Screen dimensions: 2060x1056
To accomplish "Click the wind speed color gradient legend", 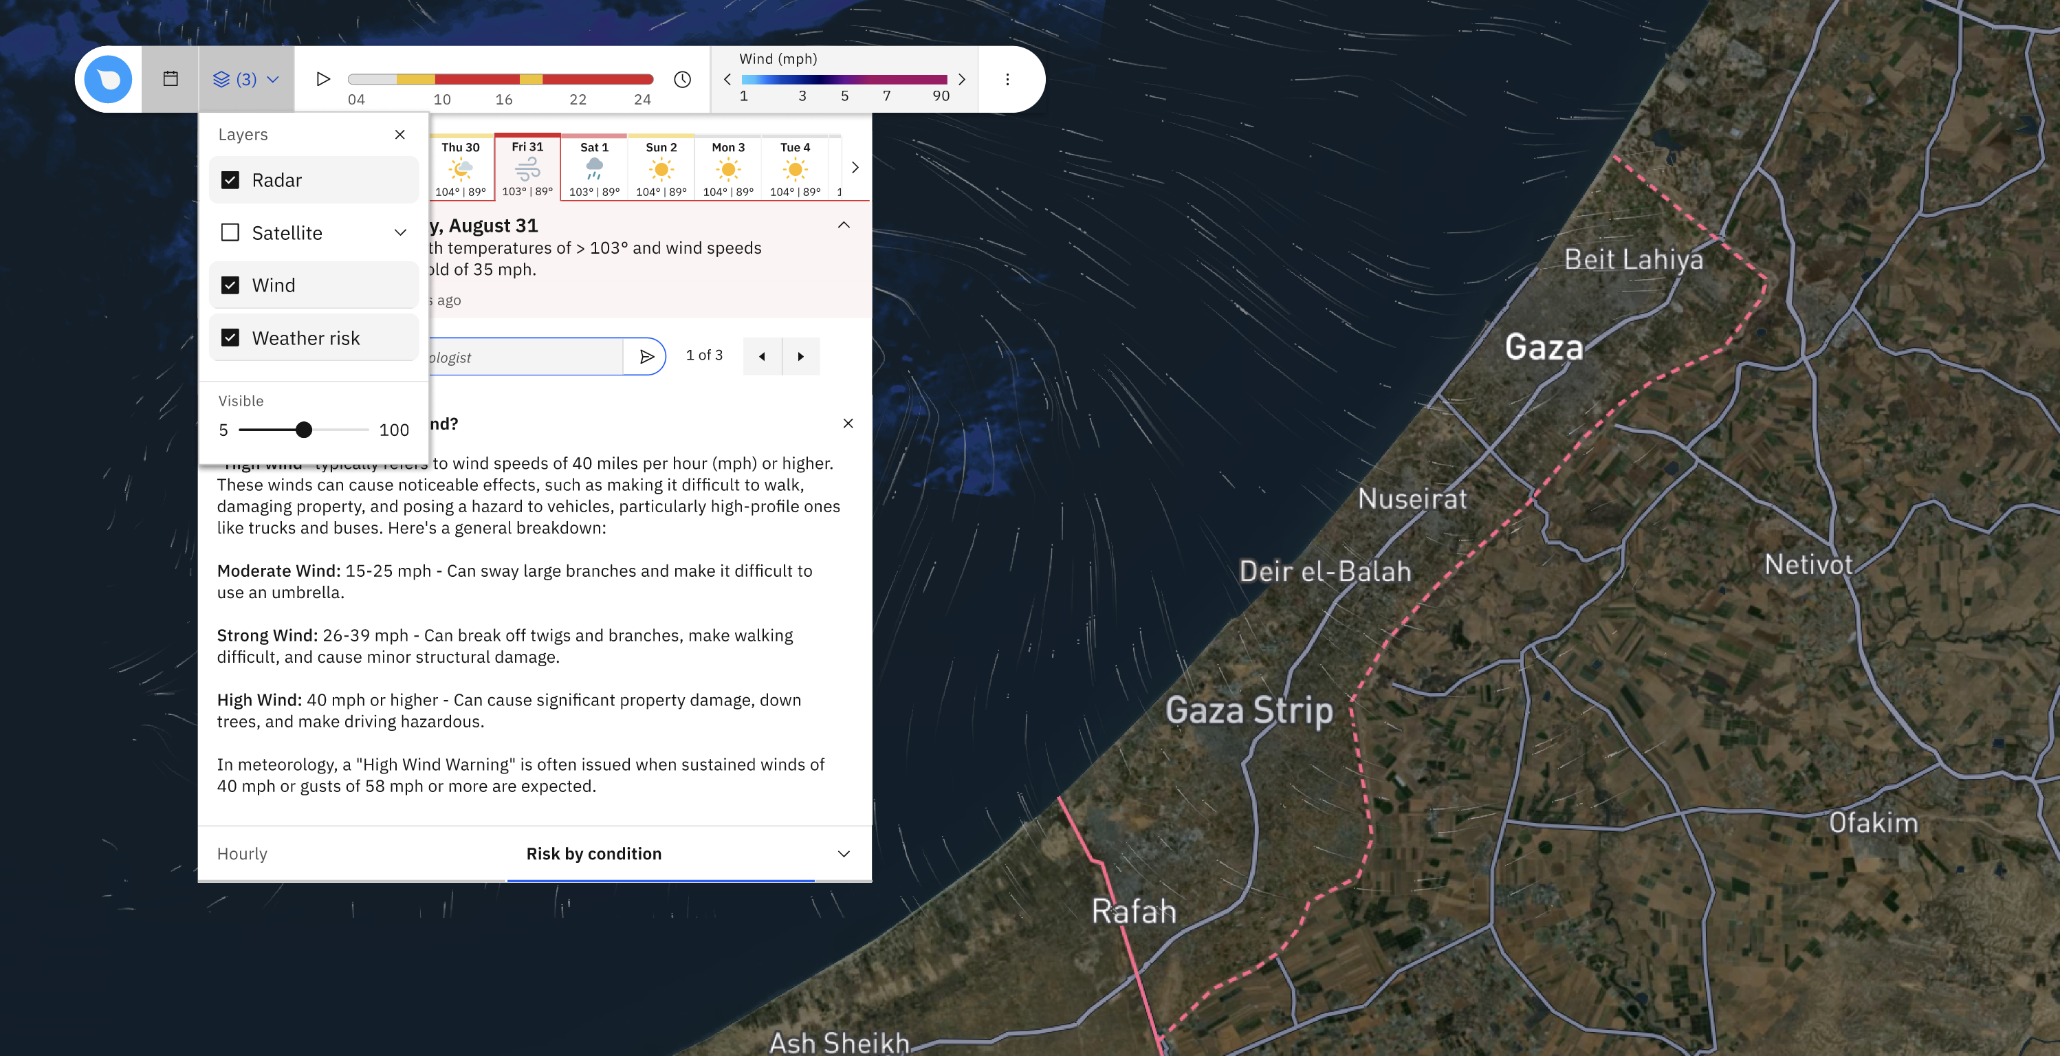I will click(844, 79).
